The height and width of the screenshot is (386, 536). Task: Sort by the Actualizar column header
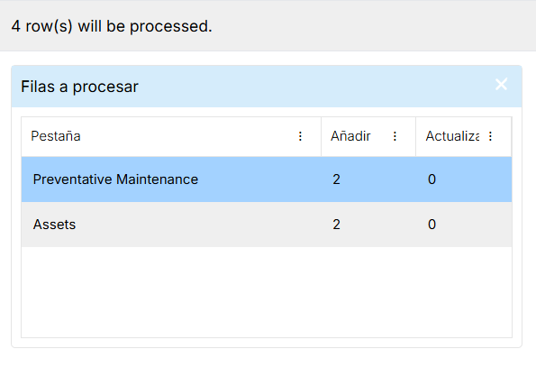click(452, 136)
